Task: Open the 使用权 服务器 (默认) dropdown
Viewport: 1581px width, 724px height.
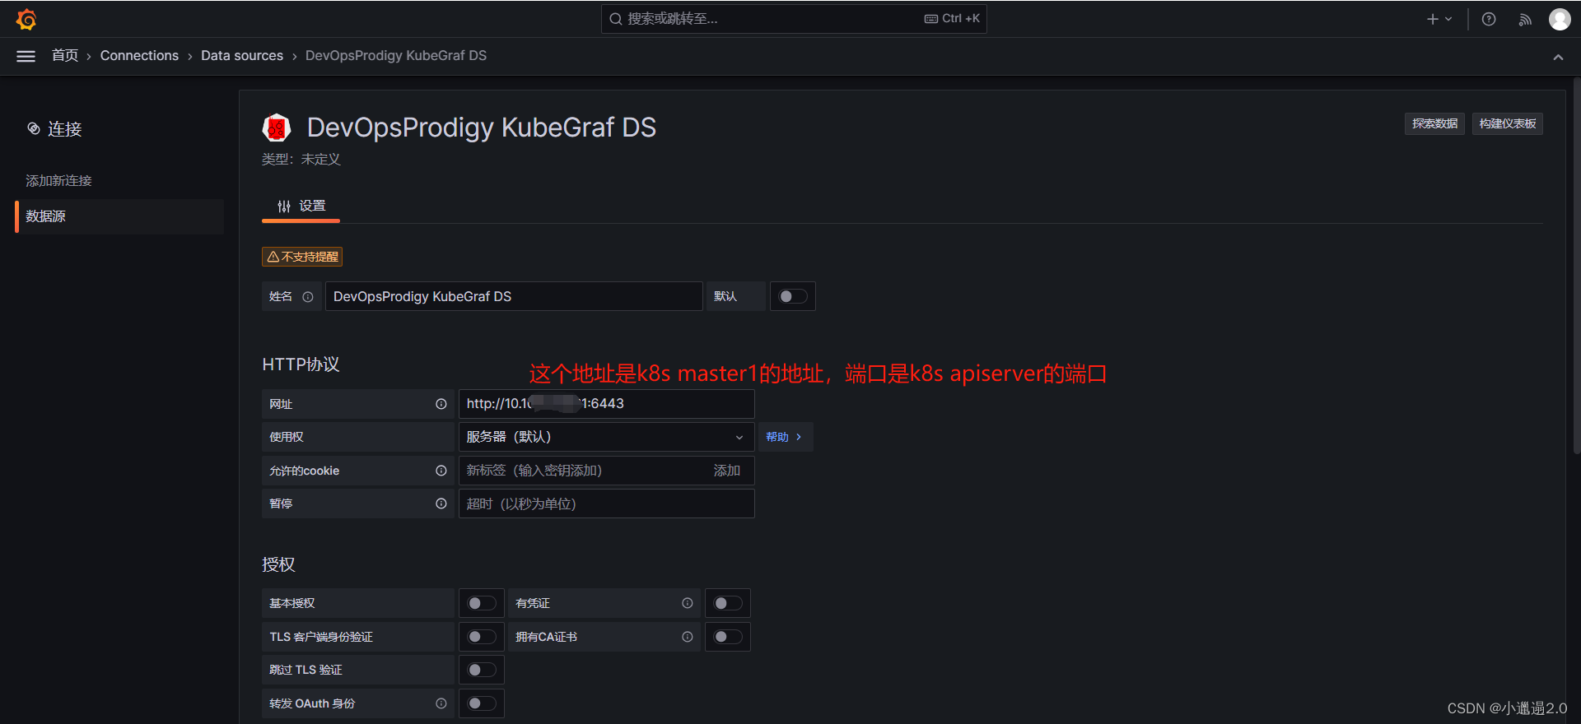Action: [606, 437]
